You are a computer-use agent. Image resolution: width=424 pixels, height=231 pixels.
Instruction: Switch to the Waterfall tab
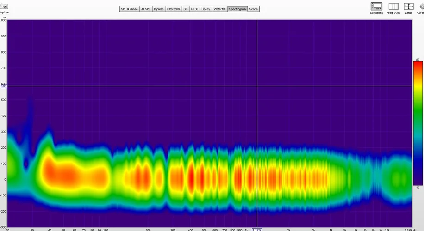click(x=219, y=9)
